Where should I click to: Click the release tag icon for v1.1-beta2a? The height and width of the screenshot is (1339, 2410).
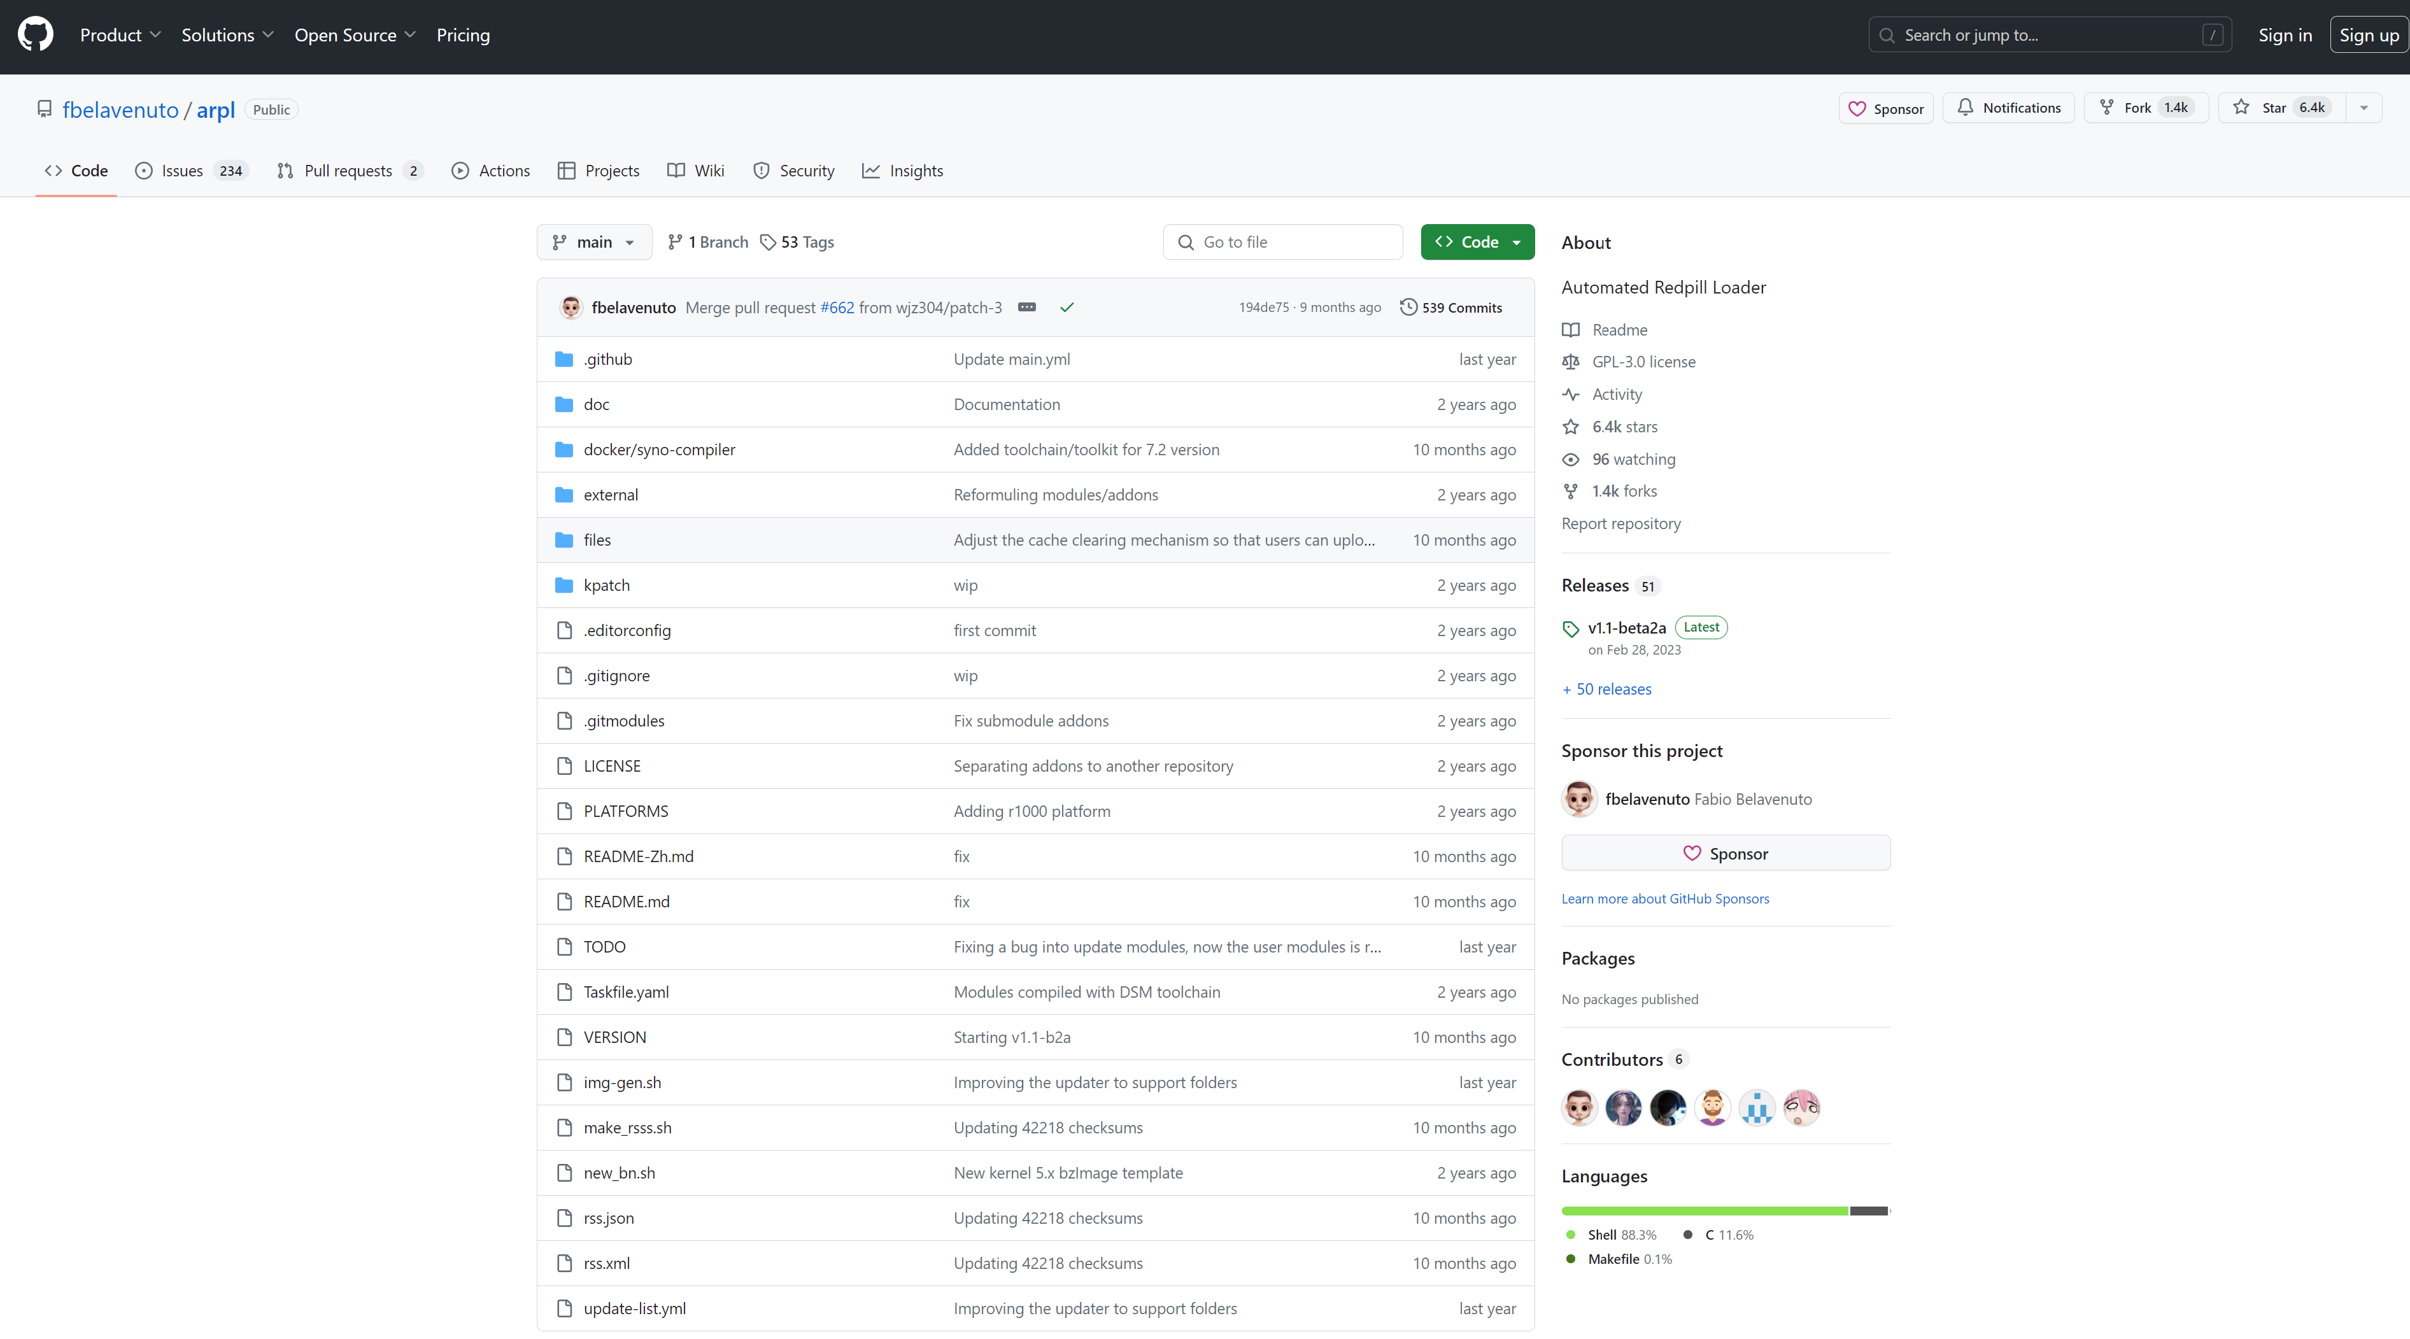[x=1571, y=630]
